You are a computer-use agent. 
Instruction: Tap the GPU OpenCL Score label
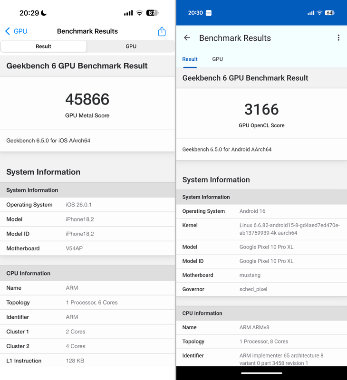coord(261,125)
